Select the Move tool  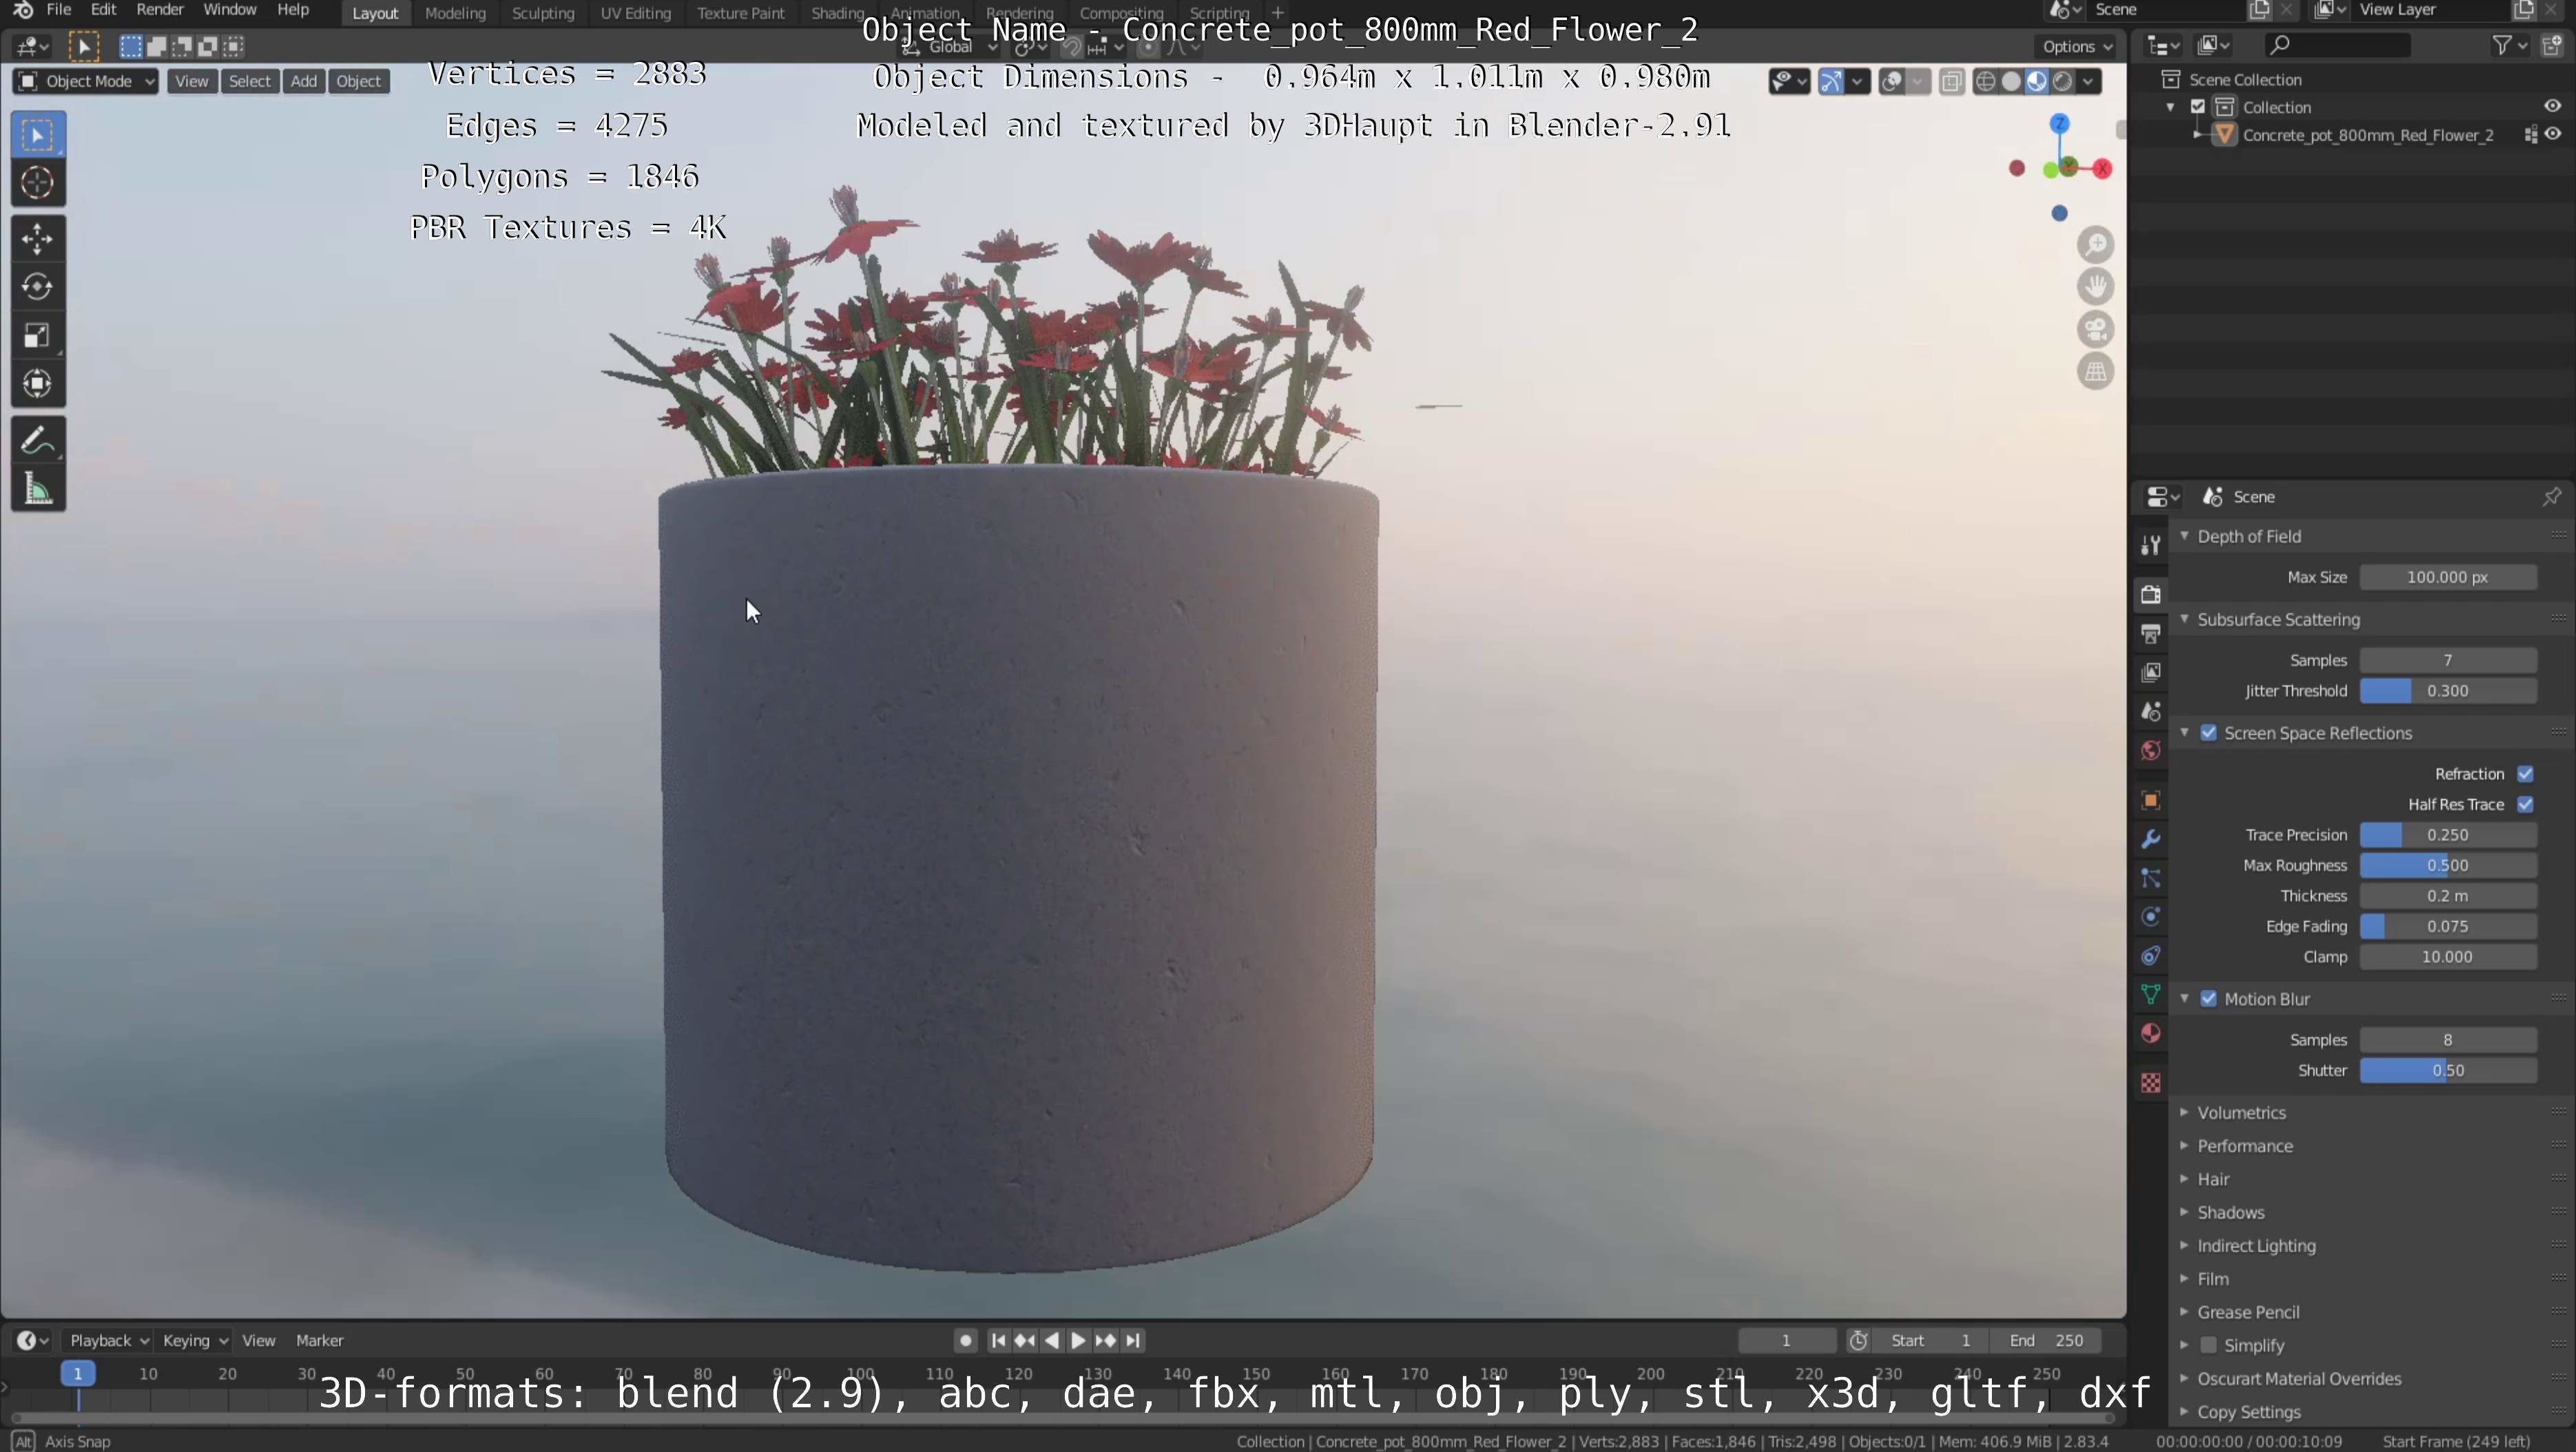[x=38, y=239]
